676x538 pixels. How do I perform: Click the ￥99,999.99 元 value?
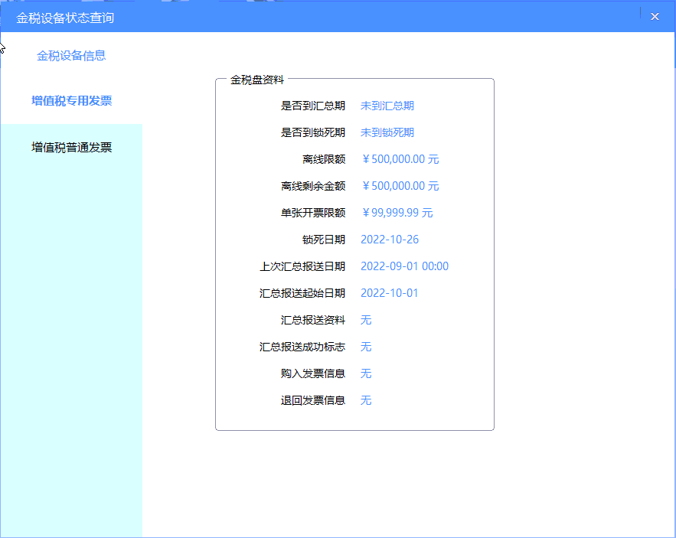coord(397,213)
